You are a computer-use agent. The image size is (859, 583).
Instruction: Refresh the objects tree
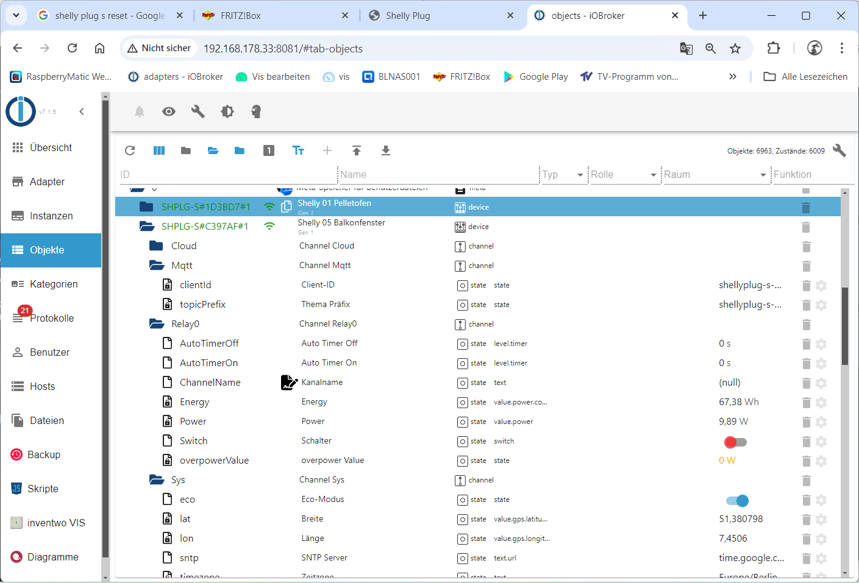[130, 150]
